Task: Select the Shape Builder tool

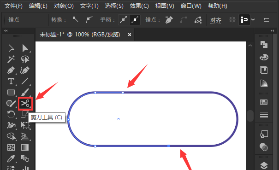Action: point(12,136)
